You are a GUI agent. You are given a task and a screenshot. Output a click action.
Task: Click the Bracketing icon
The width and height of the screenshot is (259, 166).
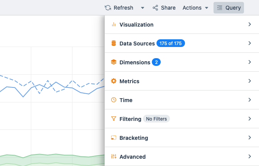[113, 138]
